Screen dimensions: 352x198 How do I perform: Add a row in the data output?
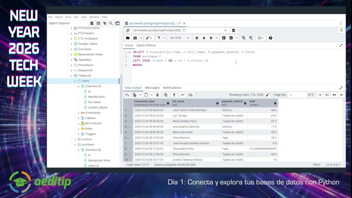127,95
